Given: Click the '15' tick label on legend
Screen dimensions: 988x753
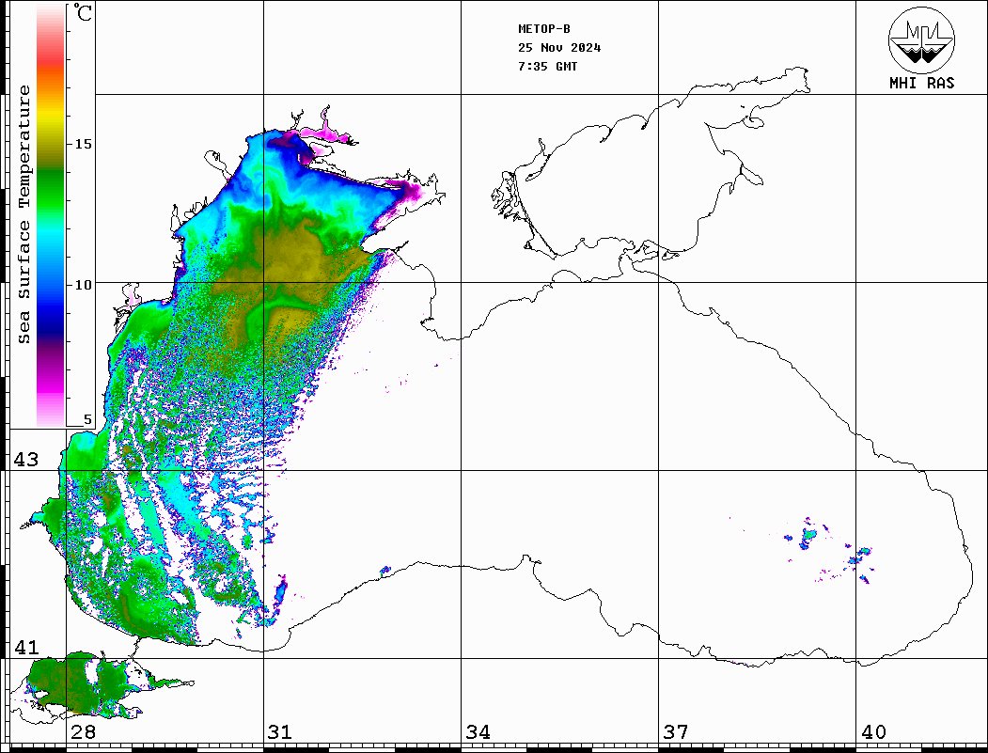Looking at the screenshot, I should tap(83, 144).
